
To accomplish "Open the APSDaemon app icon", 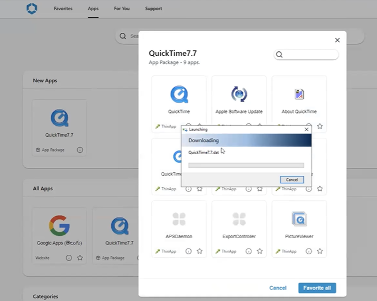I will [179, 219].
